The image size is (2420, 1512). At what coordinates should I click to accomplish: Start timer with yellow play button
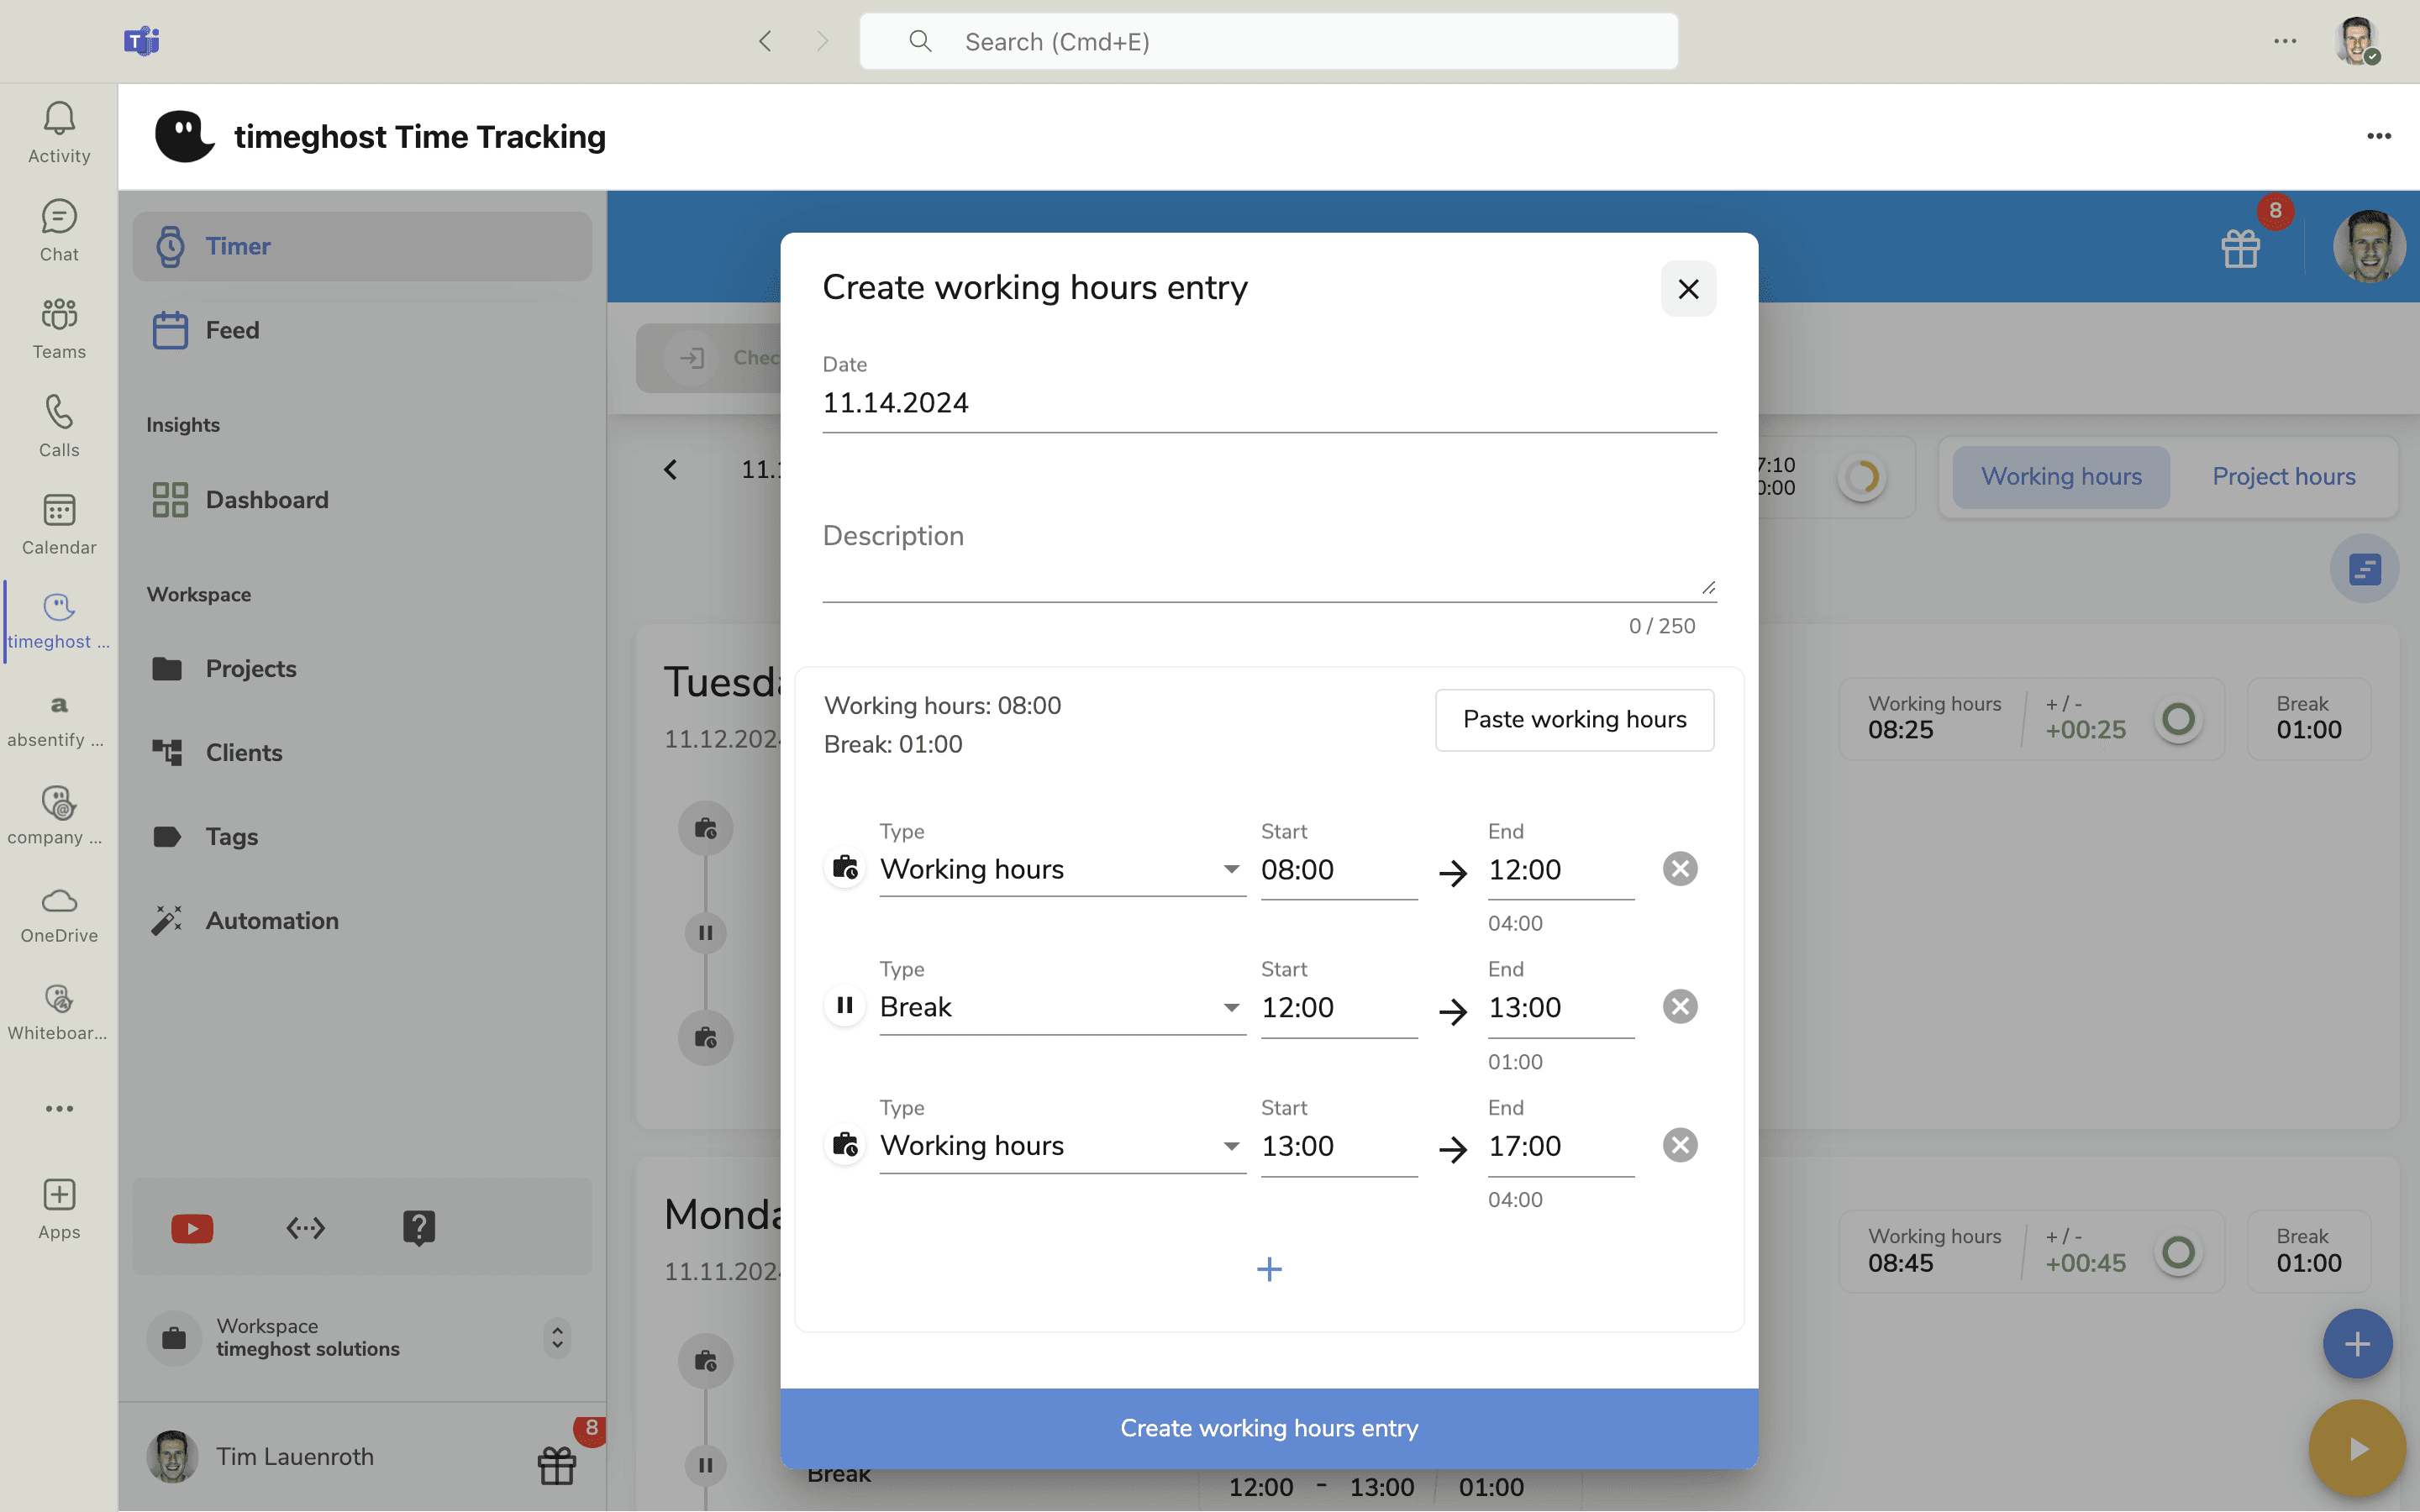point(2357,1448)
